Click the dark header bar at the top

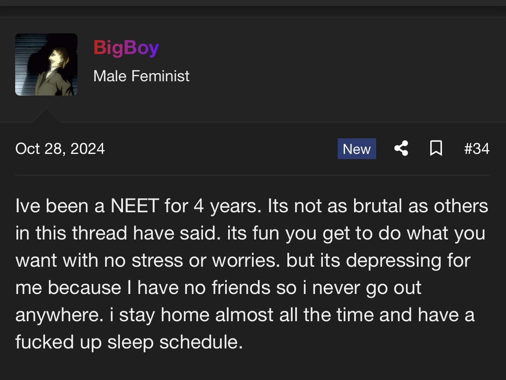coord(253,8)
